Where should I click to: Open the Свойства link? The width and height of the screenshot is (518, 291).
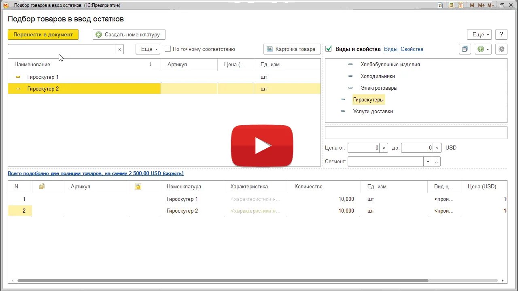point(412,49)
